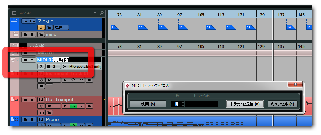Open the edit instrument keyboard icon on Instrument Track 01
321x135 pixels.
[41, 73]
